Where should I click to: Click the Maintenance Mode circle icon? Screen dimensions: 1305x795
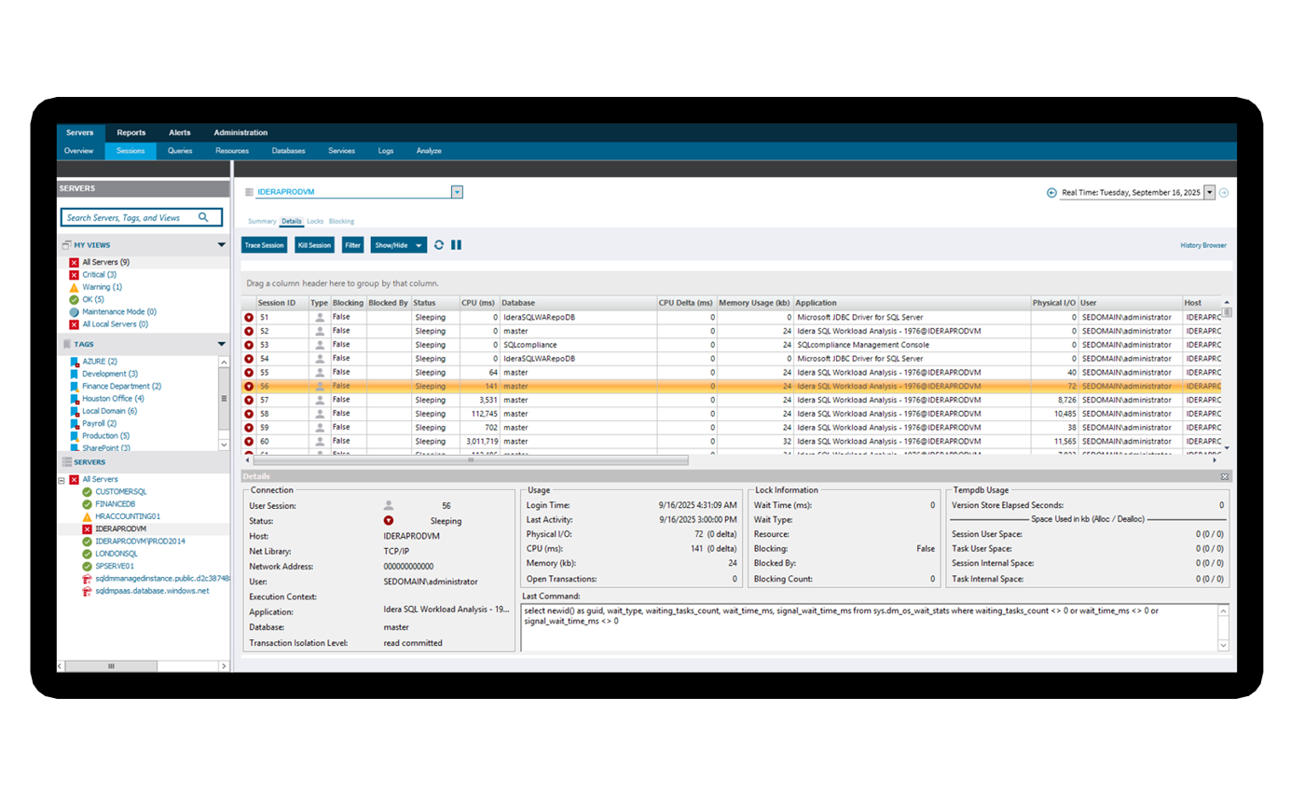(x=74, y=312)
